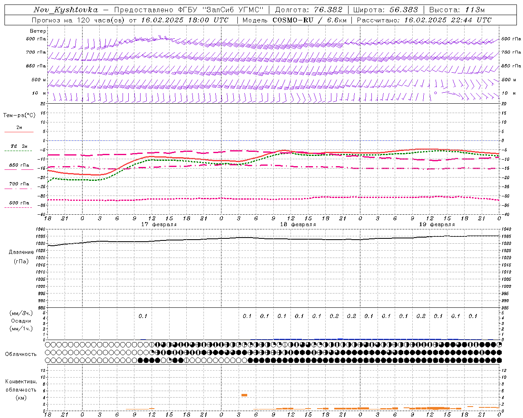
Task: Click the tall orange convective bar near 18 февраля 03h
Action: [244, 395]
